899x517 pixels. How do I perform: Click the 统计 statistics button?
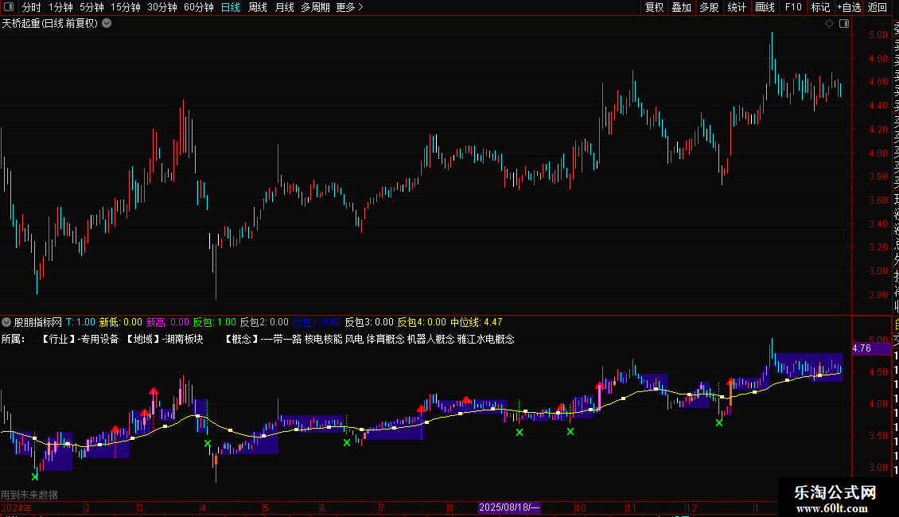point(737,7)
